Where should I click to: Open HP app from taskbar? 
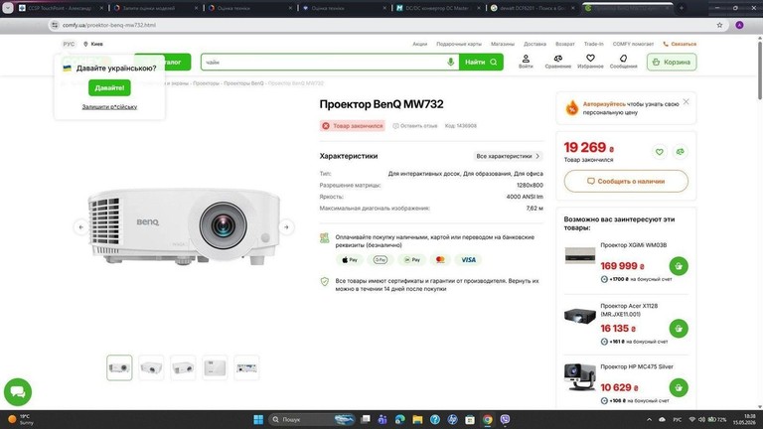453,419
